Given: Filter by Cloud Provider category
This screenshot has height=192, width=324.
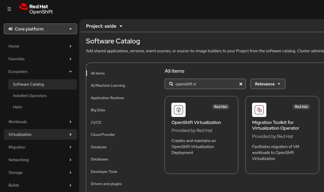Looking at the screenshot, I should coord(103,135).
